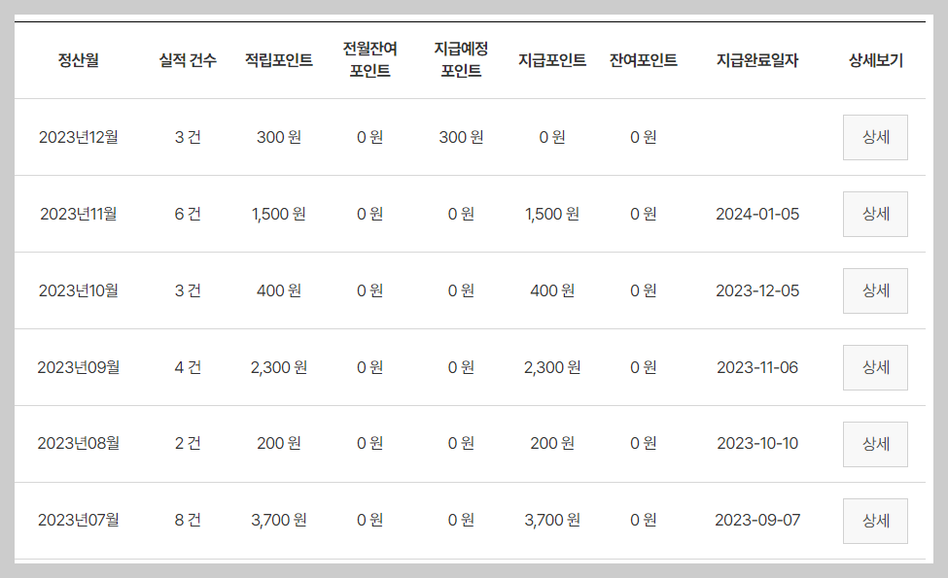Image resolution: width=948 pixels, height=578 pixels.
Task: Click the 상세 button for 2023년11월
Action: (874, 214)
